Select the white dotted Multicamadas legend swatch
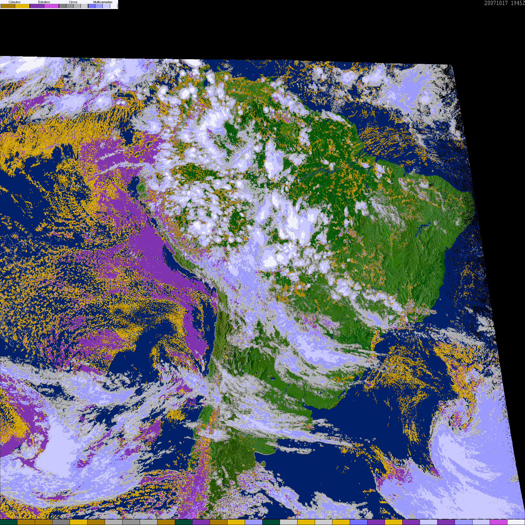This screenshot has height=525, width=525. pos(114,6)
